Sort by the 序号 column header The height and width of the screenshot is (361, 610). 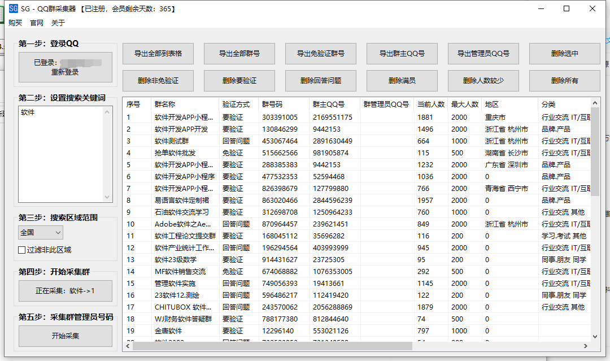(x=137, y=105)
